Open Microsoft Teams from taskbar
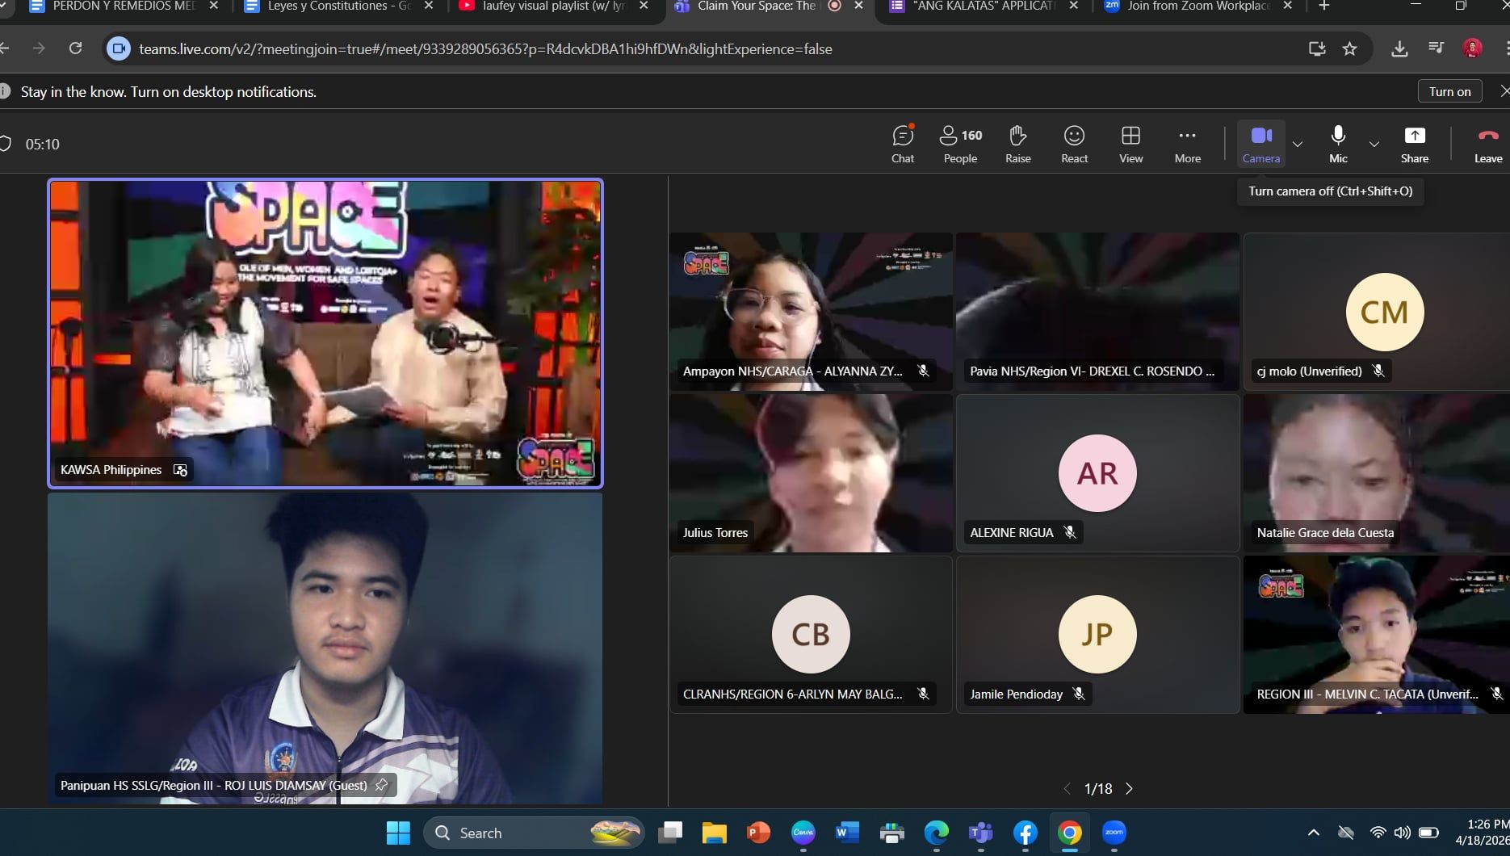The height and width of the screenshot is (856, 1510). tap(980, 833)
